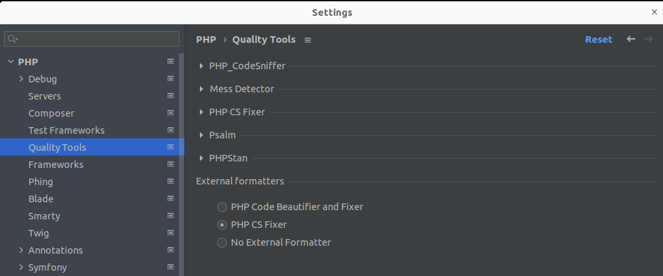Image resolution: width=663 pixels, height=276 pixels.
Task: Click project icon next to Quality Tools breadcrumb
Action: 308,40
